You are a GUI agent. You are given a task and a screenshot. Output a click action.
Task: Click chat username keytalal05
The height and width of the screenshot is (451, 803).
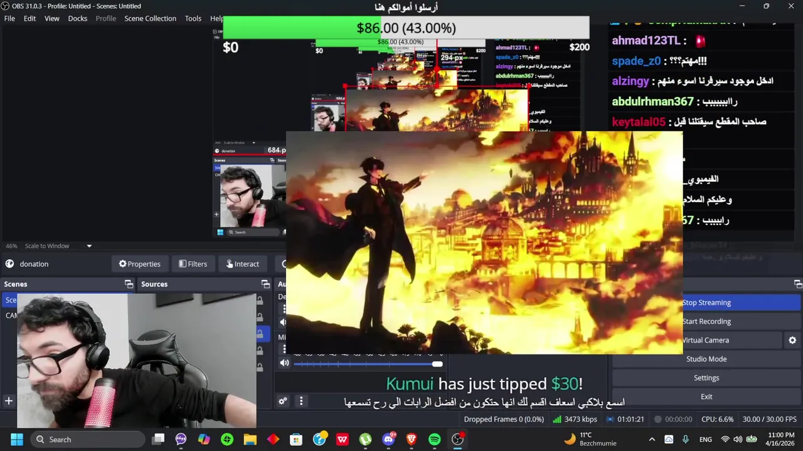tap(638, 122)
